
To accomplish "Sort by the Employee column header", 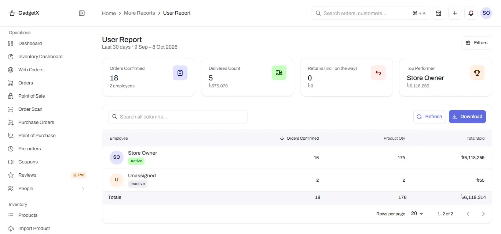I will pos(119,138).
